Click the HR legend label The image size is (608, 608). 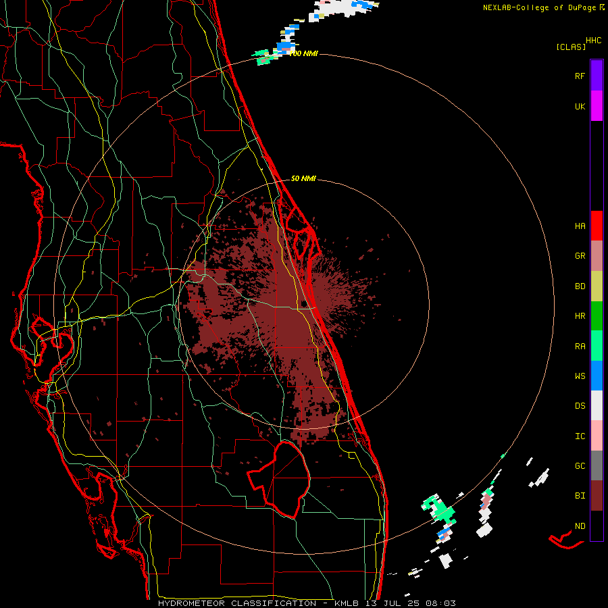pos(580,316)
